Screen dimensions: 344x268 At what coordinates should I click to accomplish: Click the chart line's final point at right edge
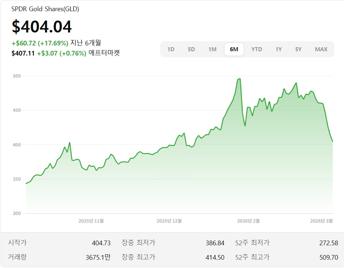pos(332,141)
